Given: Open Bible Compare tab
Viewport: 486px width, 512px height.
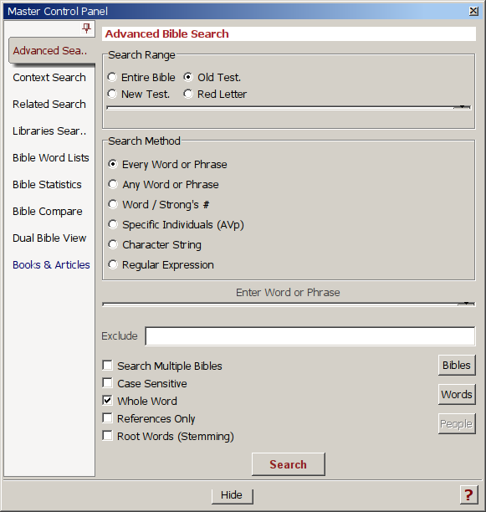Looking at the screenshot, I should 48,212.
